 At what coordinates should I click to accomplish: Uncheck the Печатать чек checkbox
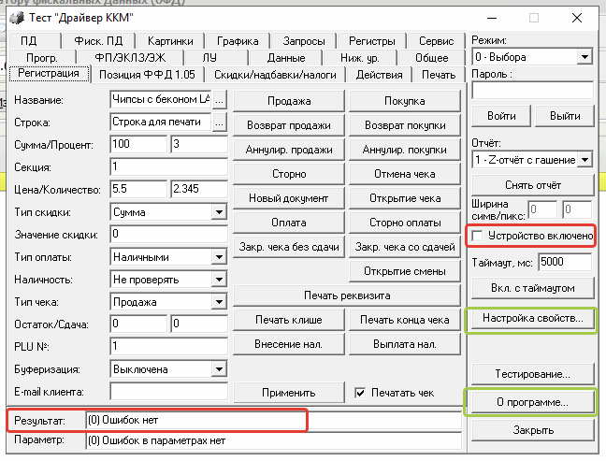click(x=360, y=393)
